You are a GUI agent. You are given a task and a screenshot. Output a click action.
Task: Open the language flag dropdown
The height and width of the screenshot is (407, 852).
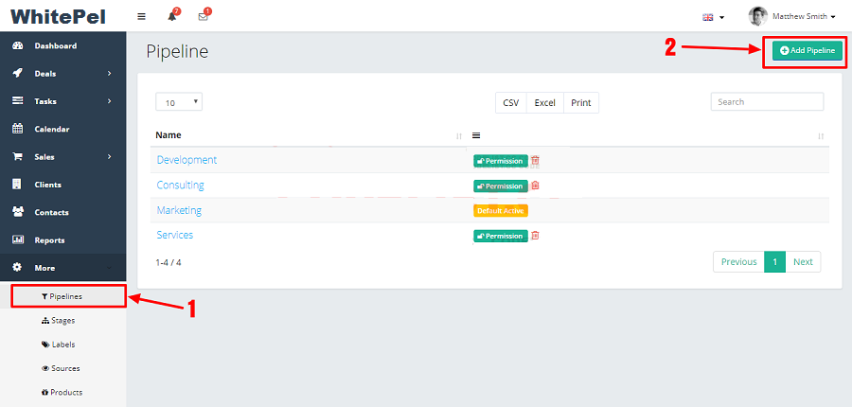coord(712,17)
